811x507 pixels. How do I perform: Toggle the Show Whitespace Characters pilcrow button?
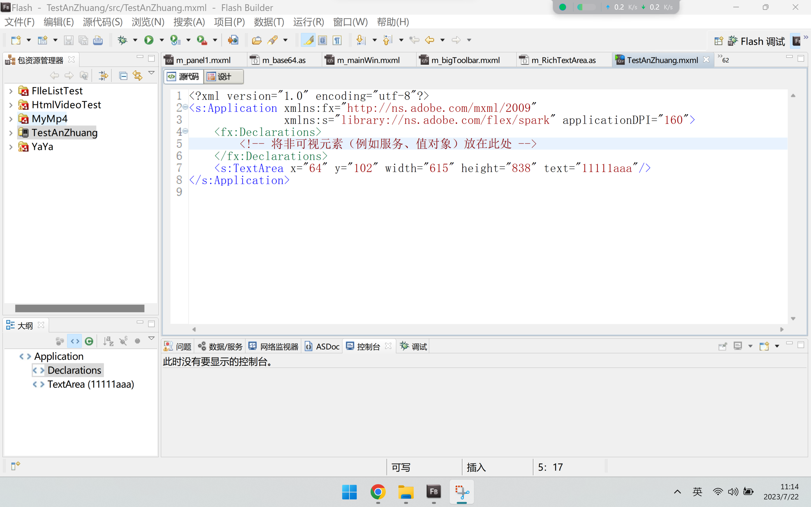click(x=337, y=40)
